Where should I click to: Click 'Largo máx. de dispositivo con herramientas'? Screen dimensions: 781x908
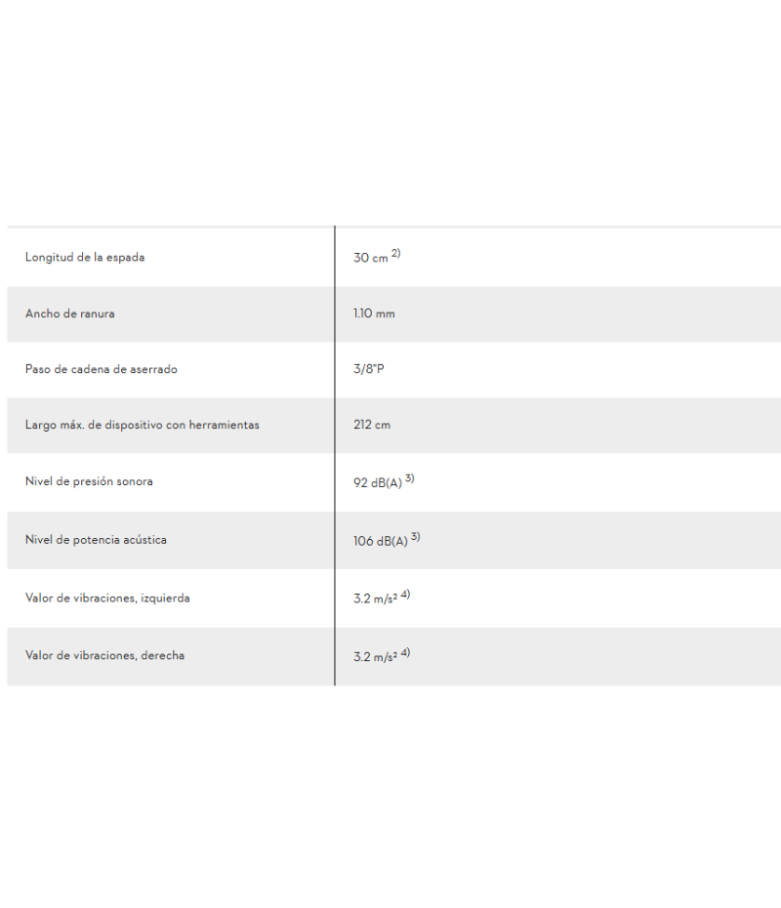tap(142, 425)
